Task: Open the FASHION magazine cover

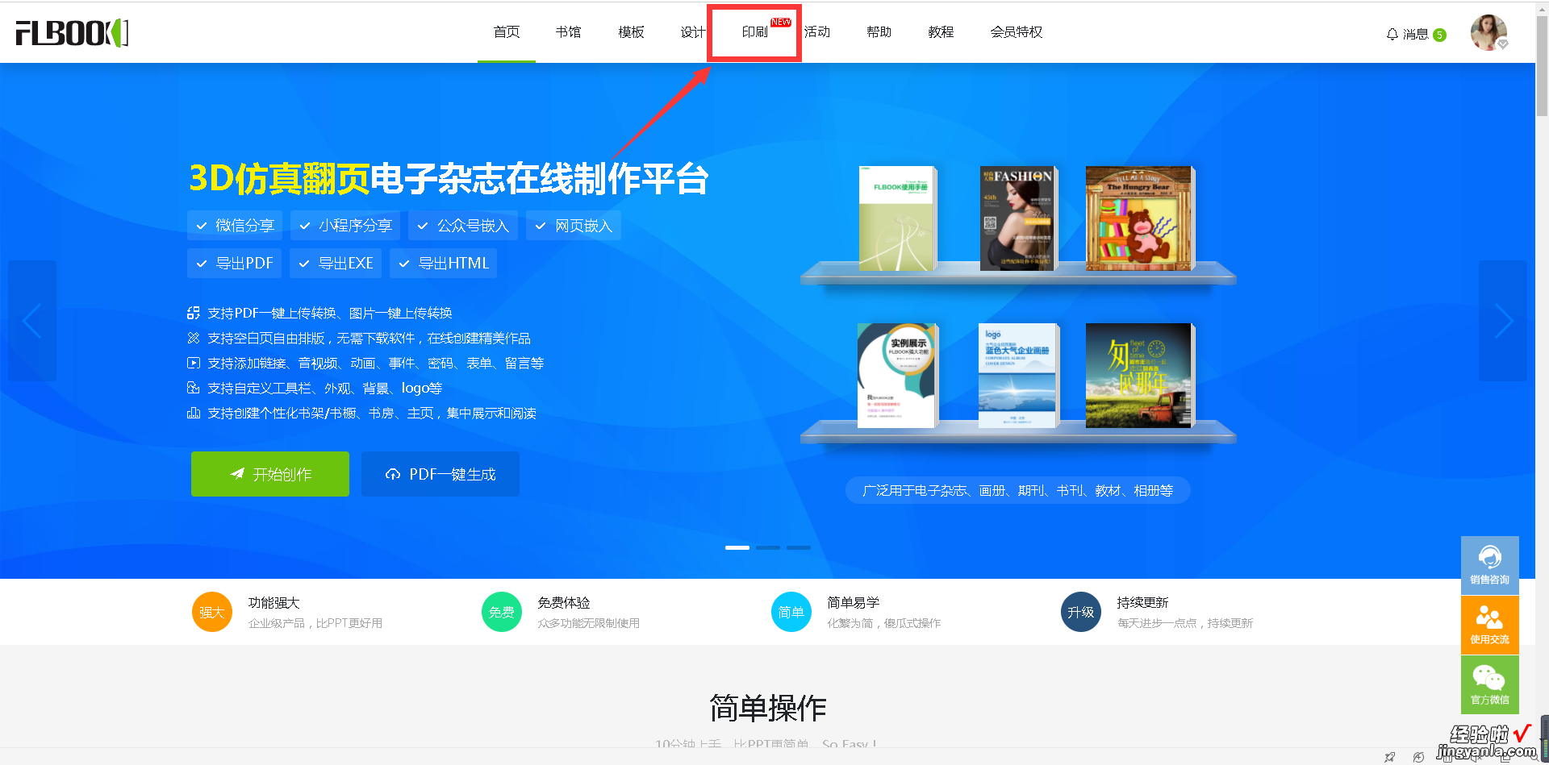Action: click(1018, 218)
